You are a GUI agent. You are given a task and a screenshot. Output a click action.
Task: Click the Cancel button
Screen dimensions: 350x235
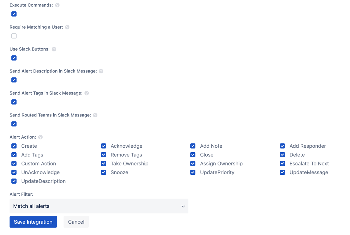[x=76, y=222]
